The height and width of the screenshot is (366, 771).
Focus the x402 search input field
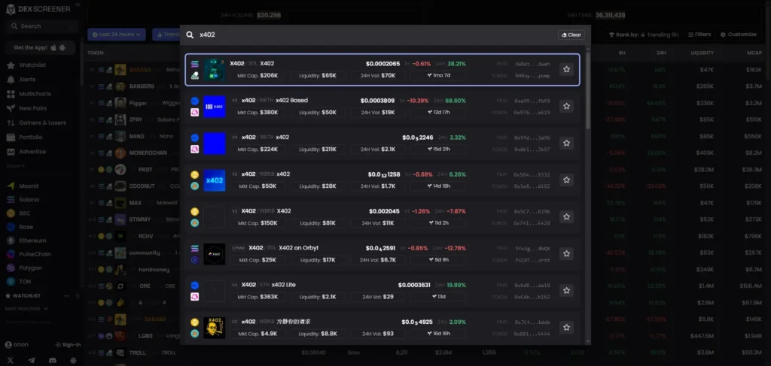376,35
